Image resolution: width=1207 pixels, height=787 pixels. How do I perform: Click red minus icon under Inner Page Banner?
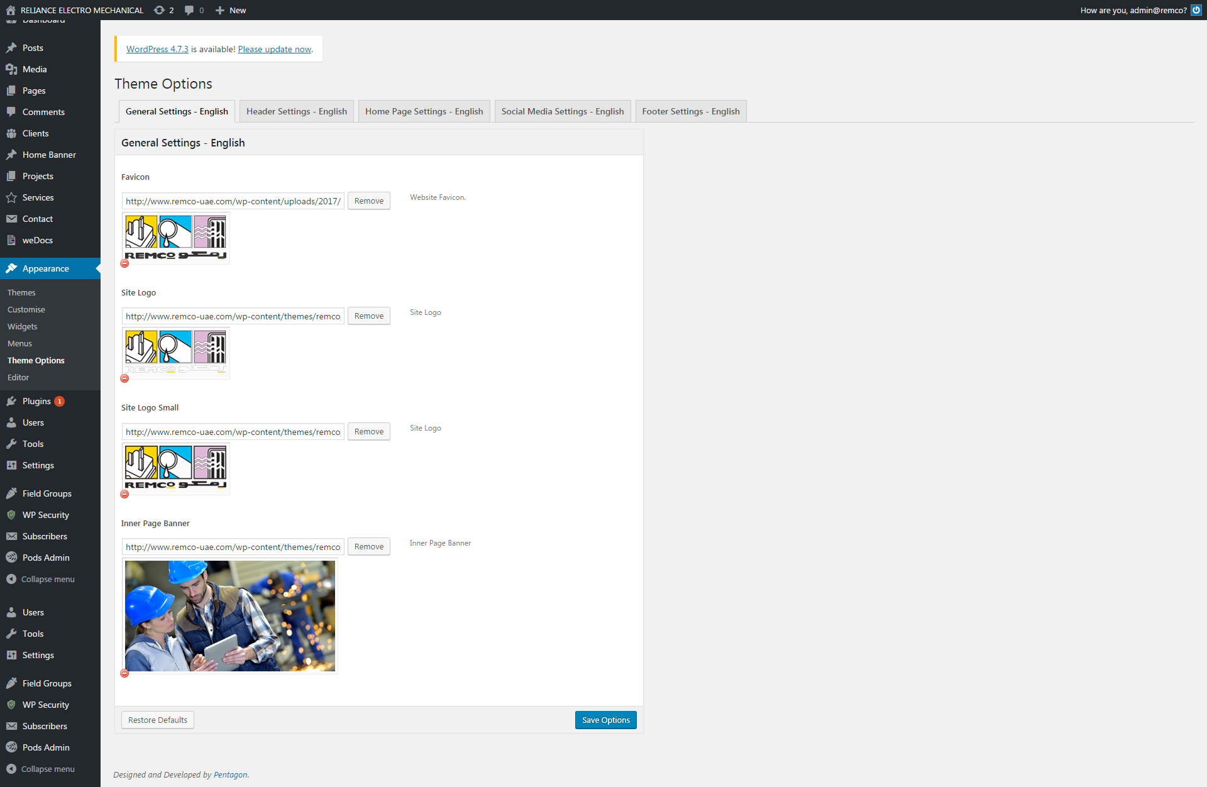pos(124,673)
